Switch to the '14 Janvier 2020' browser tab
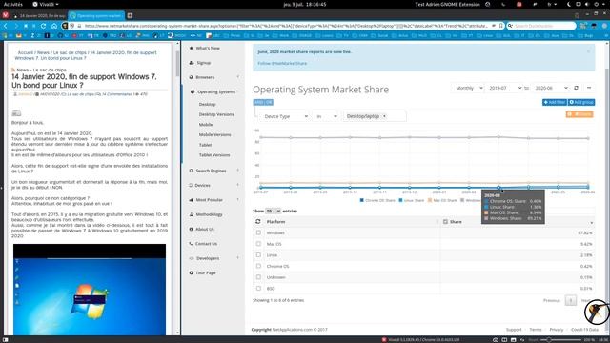This screenshot has width=610, height=343. (x=39, y=15)
